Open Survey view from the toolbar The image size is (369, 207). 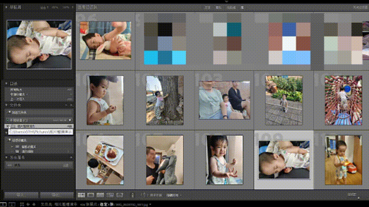point(110,195)
